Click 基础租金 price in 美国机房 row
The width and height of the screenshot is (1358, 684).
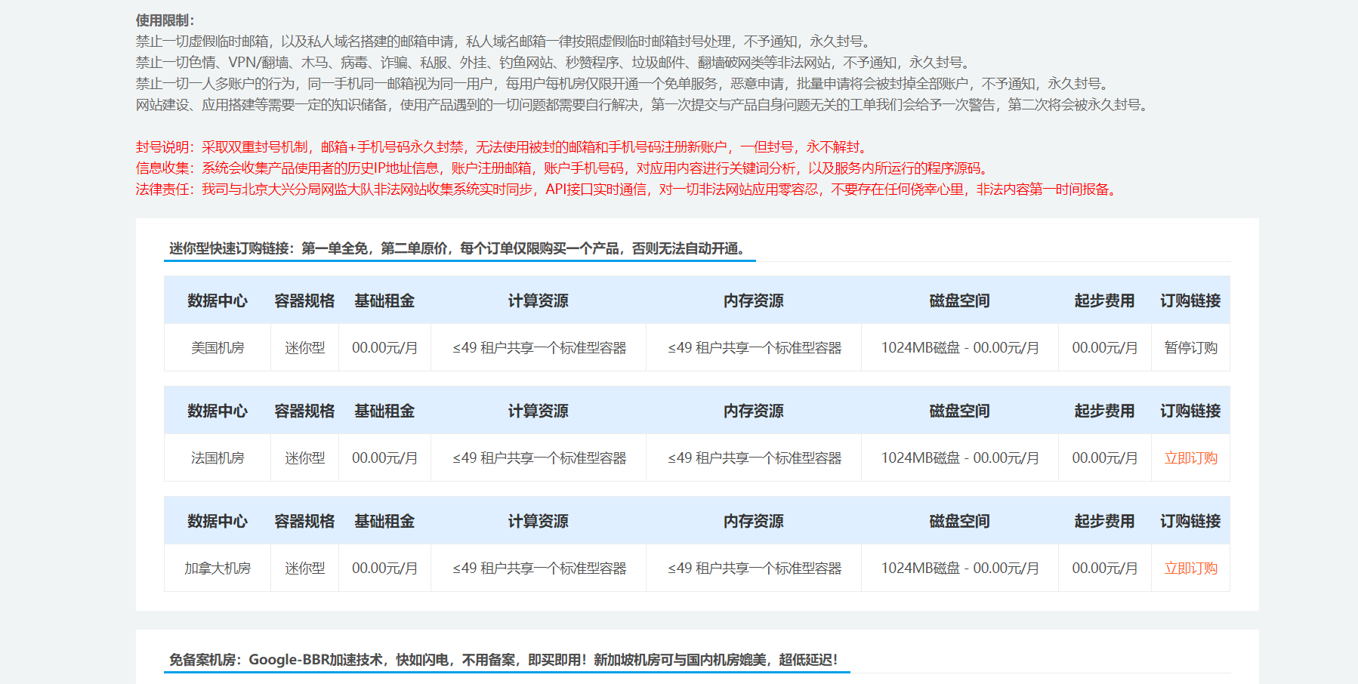tap(384, 348)
